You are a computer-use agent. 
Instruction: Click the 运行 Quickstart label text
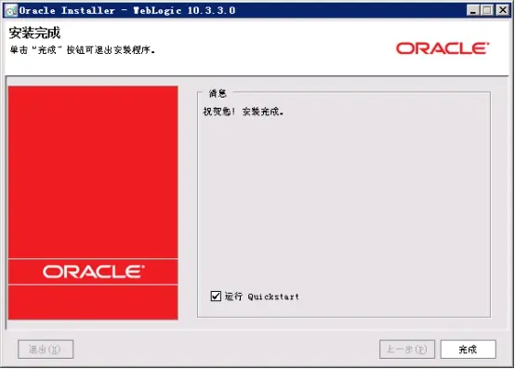click(262, 297)
